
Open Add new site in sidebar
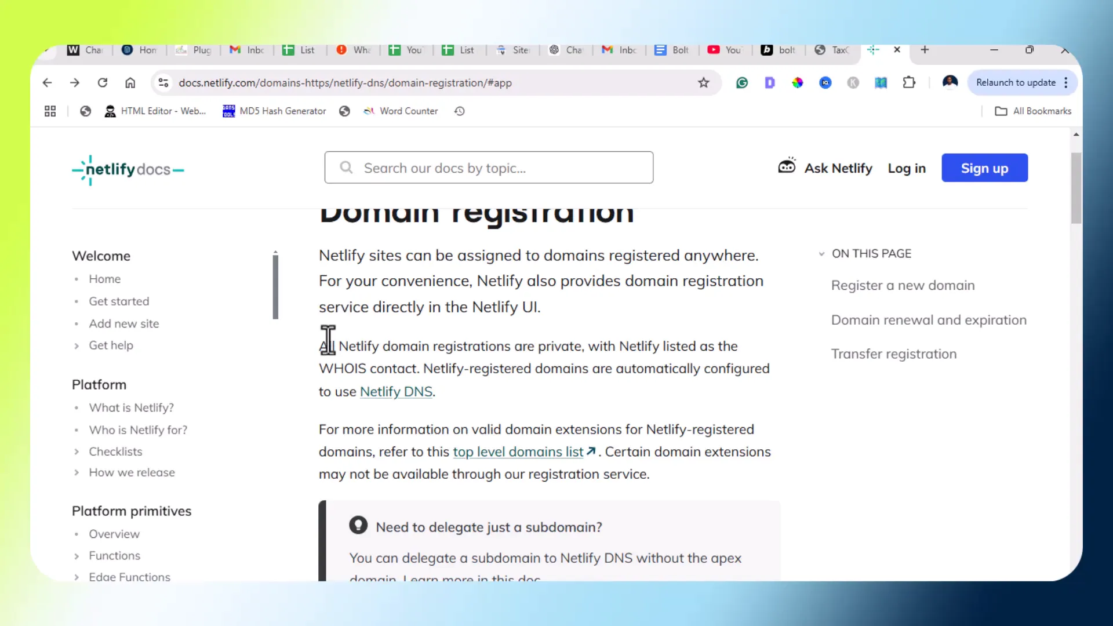pyautogui.click(x=123, y=324)
